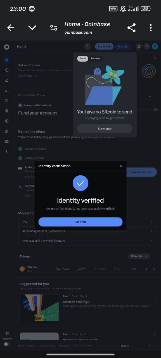Select the Receive tab in the transfer panel
Image resolution: width=161 pixels, height=358 pixels.
coord(96,58)
